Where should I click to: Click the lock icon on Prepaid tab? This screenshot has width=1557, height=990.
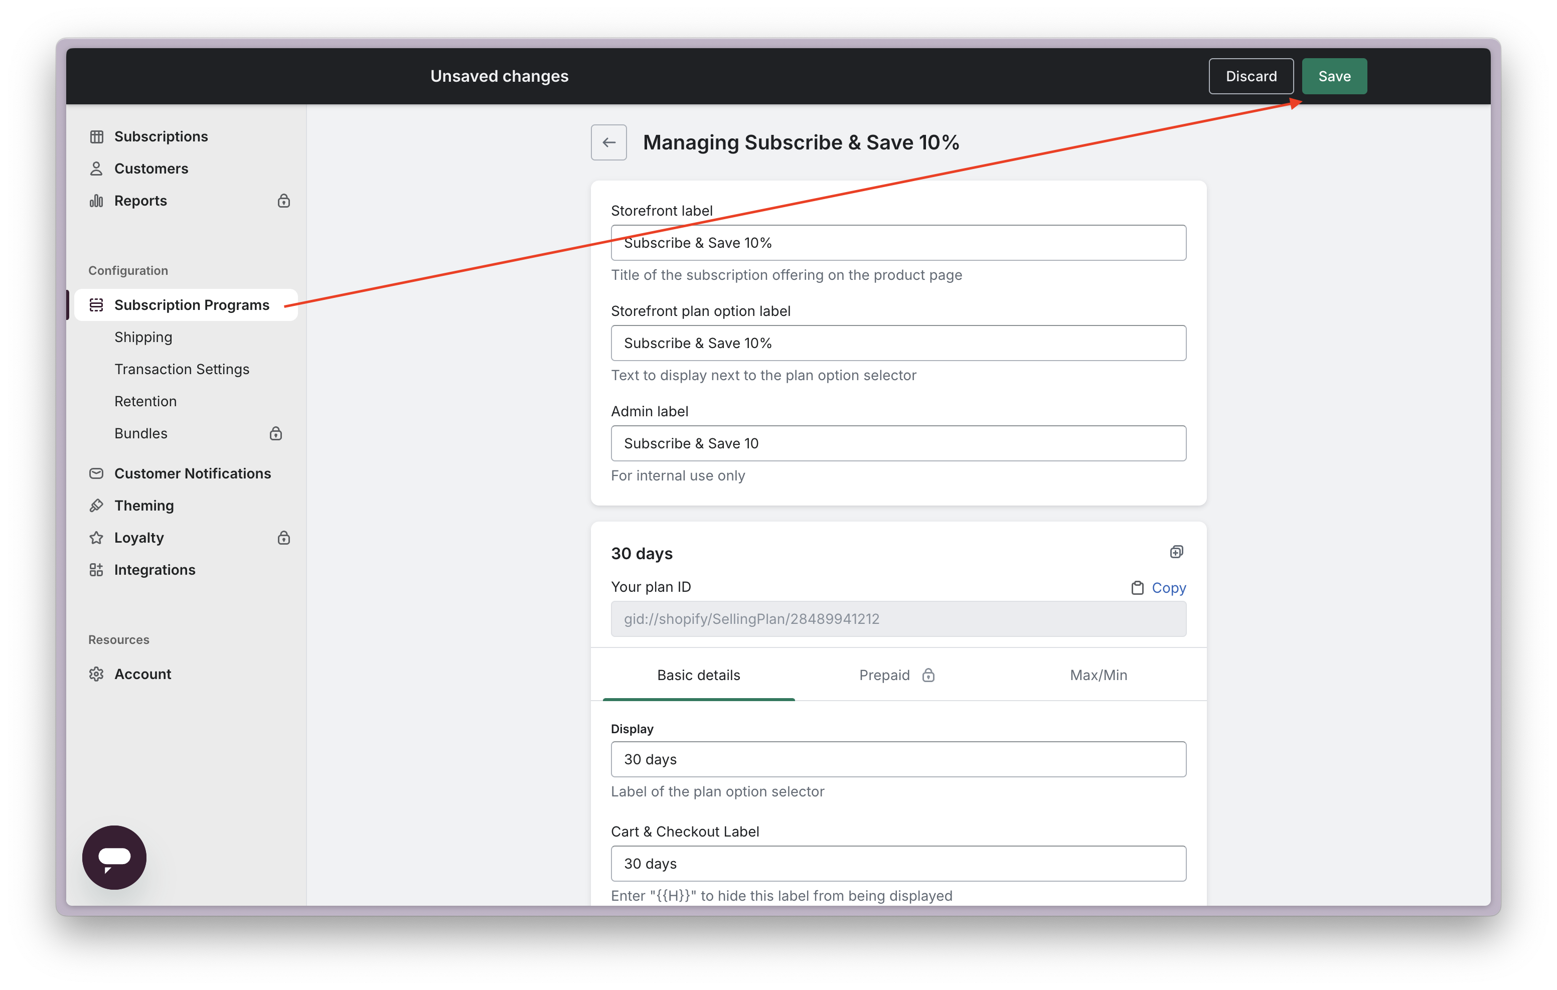[928, 675]
